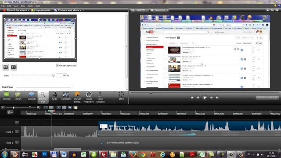Click the Scale slider handle

coord(54,75)
